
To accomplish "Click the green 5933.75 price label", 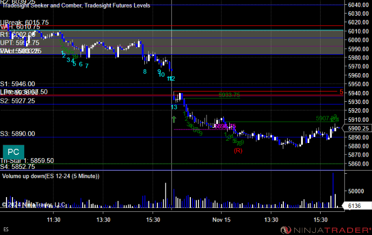I will click(229, 95).
